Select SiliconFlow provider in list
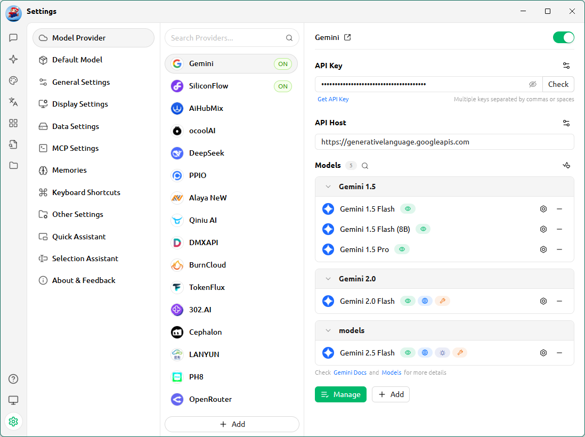585x437 pixels. pyautogui.click(x=231, y=86)
